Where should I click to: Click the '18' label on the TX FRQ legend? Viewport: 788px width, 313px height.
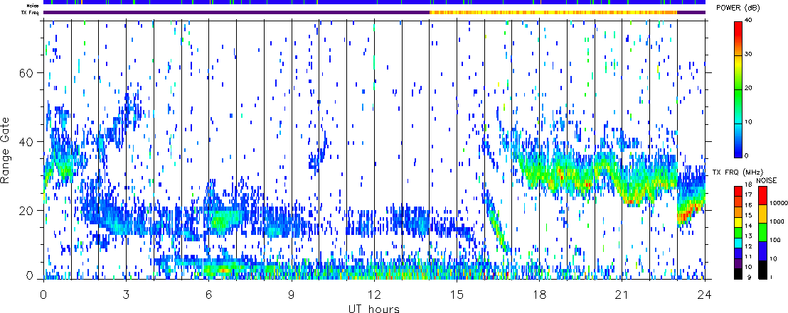(x=748, y=184)
